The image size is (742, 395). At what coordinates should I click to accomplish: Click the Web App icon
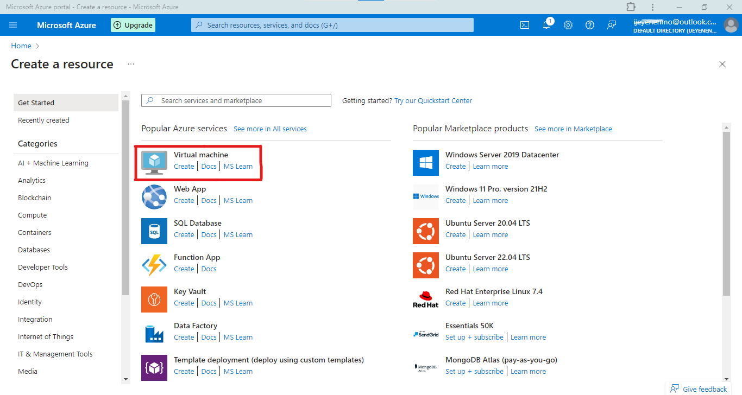pos(154,196)
